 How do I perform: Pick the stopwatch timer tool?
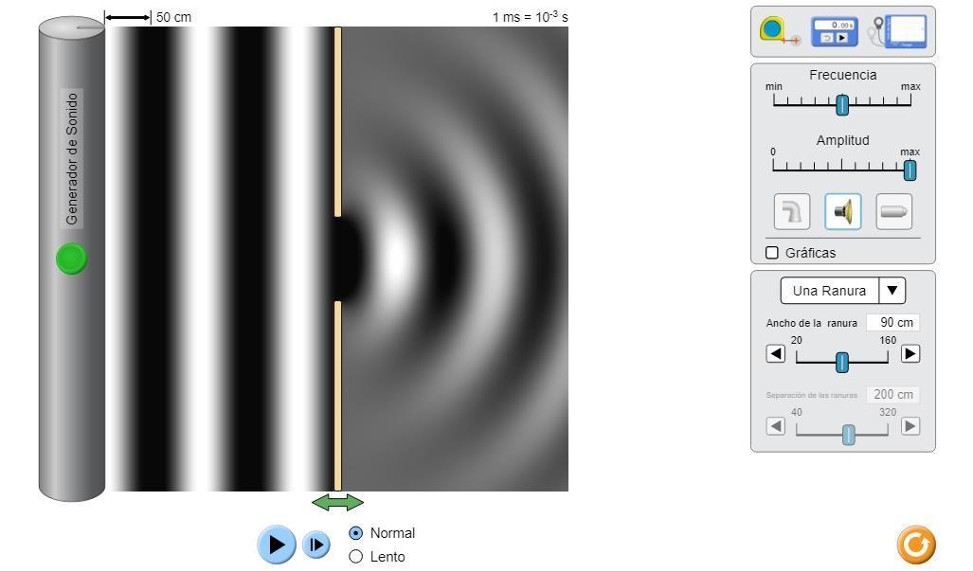coord(834,31)
